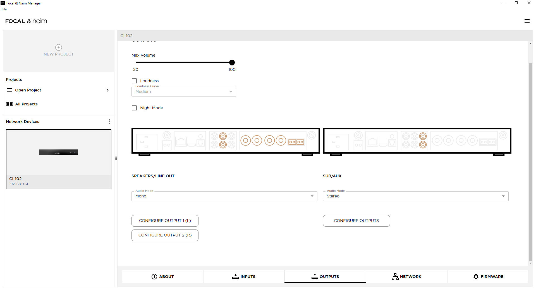Enable the Loudness checkbox

click(134, 81)
